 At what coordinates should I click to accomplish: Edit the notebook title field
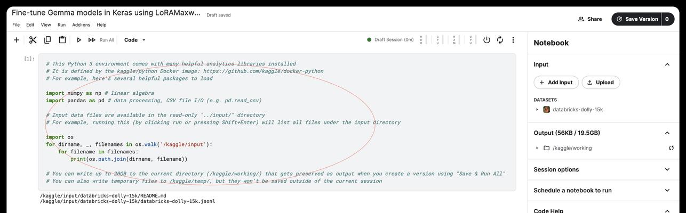[x=106, y=13]
